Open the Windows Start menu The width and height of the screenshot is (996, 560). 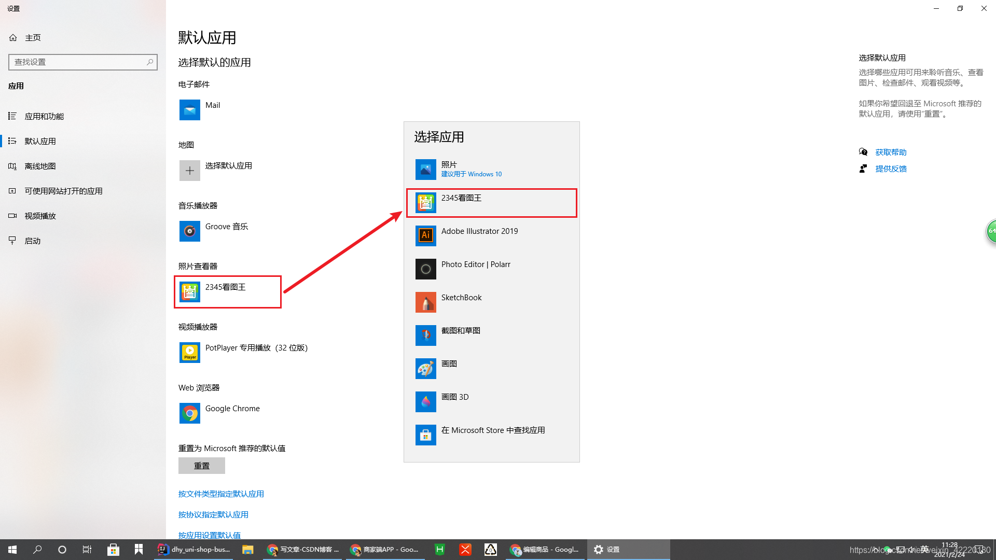[12, 550]
